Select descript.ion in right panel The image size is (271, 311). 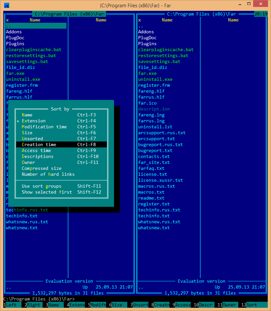(x=154, y=109)
